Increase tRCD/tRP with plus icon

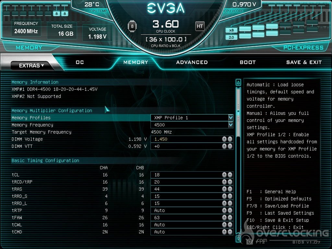pos(224,182)
